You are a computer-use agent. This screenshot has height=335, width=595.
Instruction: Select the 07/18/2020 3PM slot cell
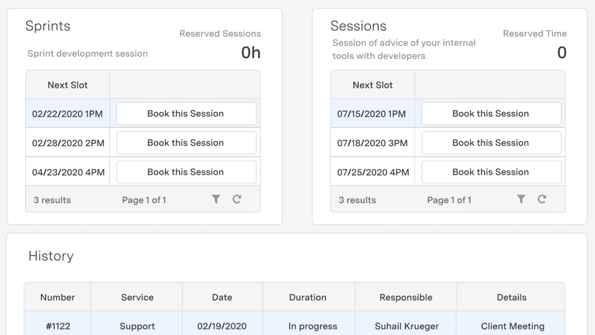(x=372, y=143)
